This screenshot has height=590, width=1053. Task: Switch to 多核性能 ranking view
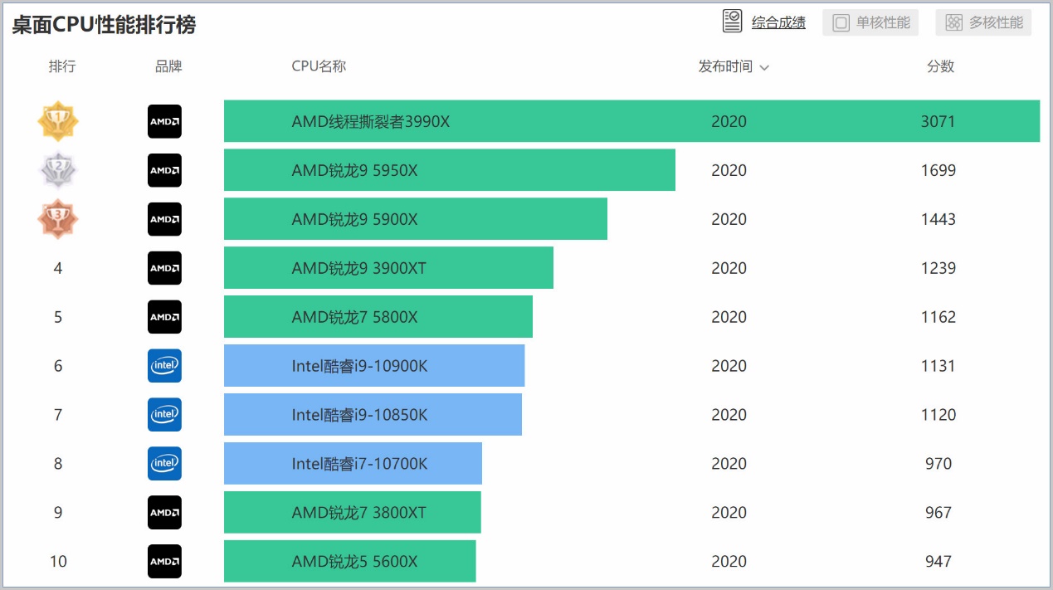tap(982, 22)
